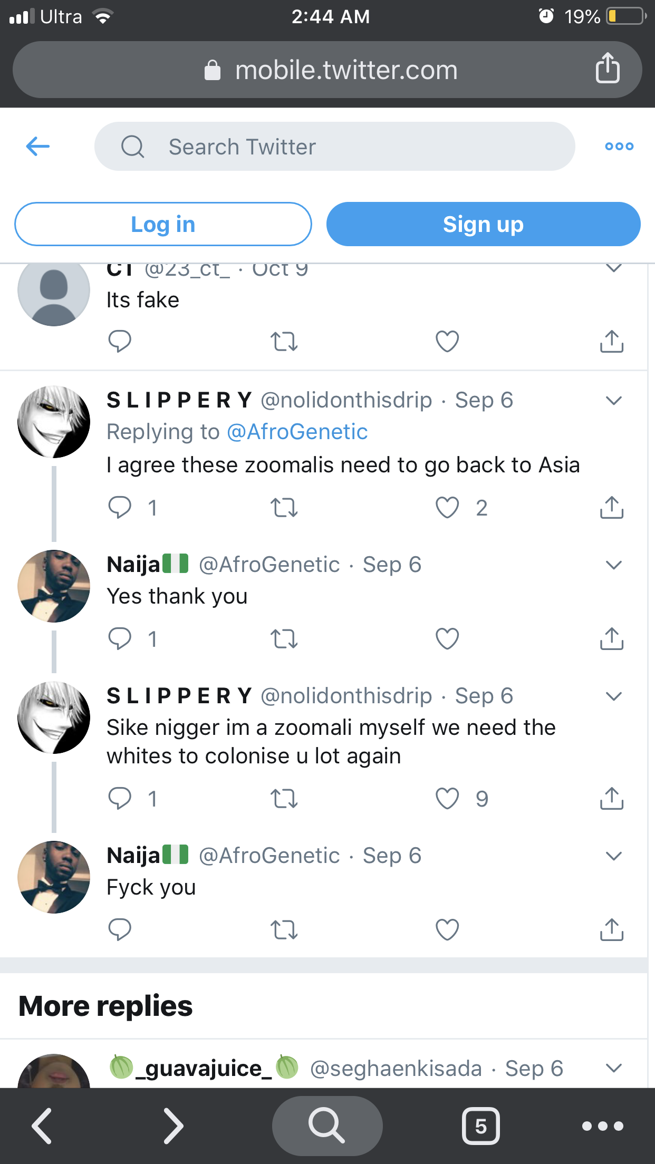Viewport: 655px width, 1164px height.
Task: Open the chevron menu on the 'Fyck you' tweet
Action: click(614, 856)
